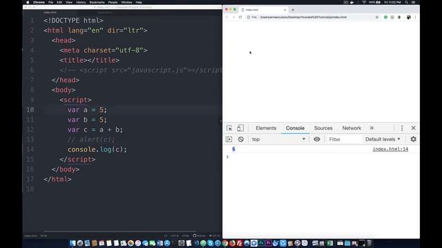Click the 'var c = a + b;' line
This screenshot has height=248, width=442.
(x=95, y=130)
